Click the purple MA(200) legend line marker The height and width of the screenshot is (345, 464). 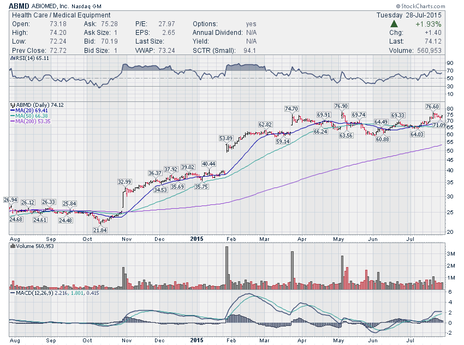click(x=13, y=122)
